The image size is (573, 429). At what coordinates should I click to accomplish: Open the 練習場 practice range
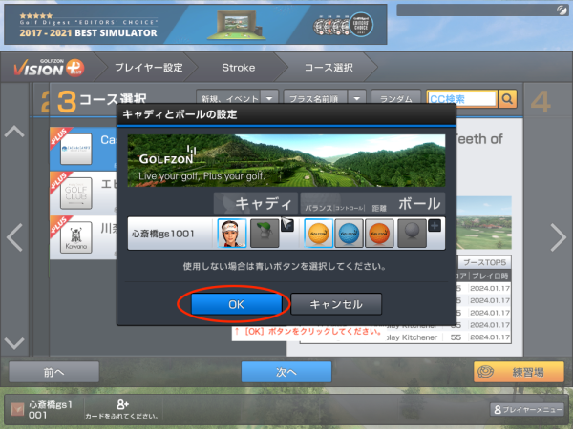click(519, 372)
